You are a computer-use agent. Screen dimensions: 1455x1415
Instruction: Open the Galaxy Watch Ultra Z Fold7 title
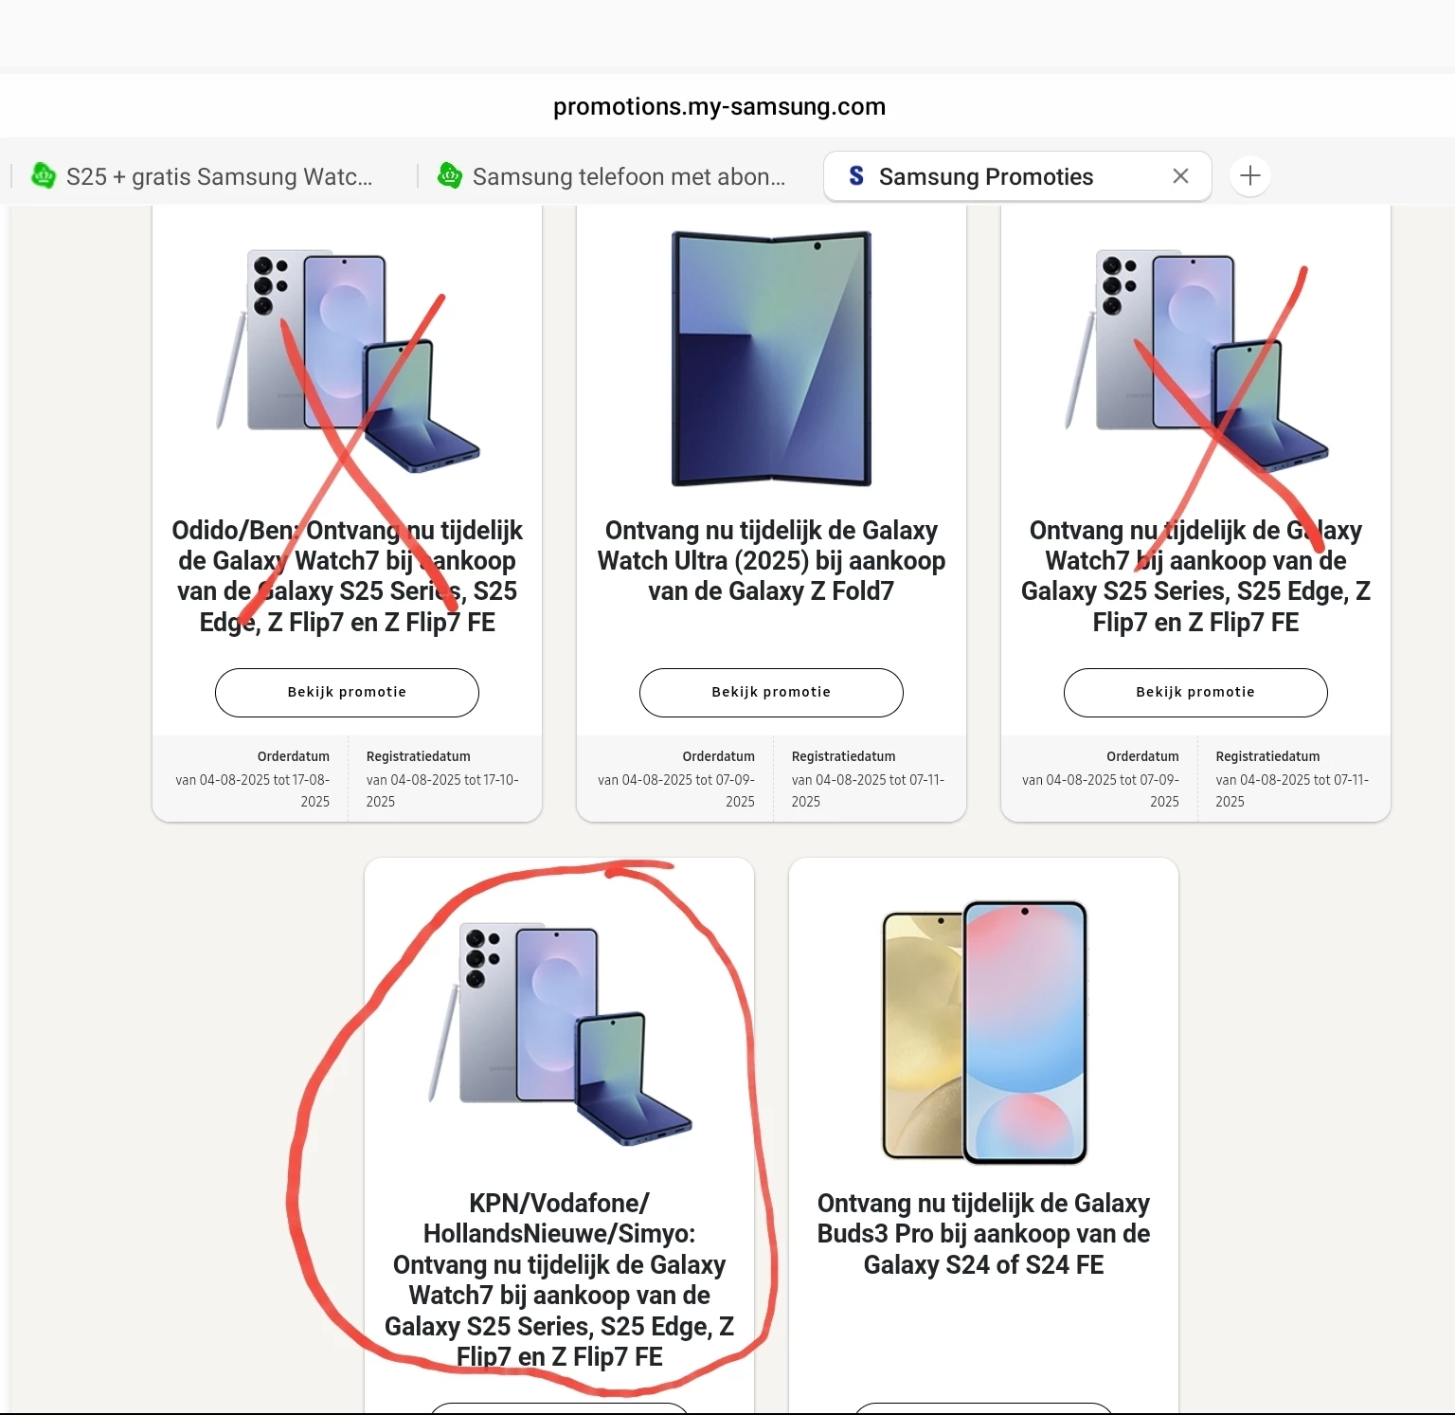click(x=771, y=561)
